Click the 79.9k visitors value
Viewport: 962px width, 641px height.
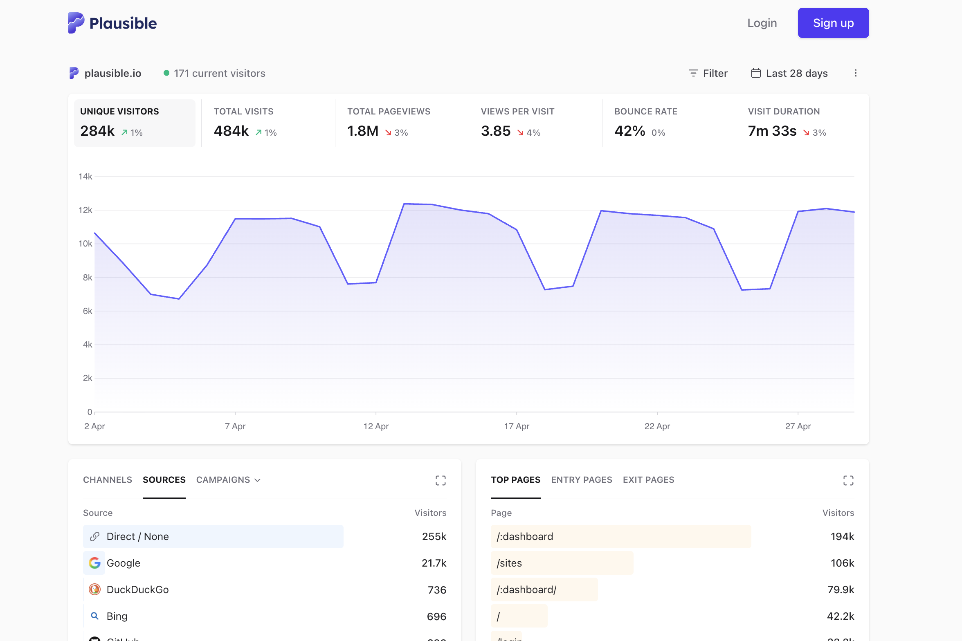pos(841,589)
